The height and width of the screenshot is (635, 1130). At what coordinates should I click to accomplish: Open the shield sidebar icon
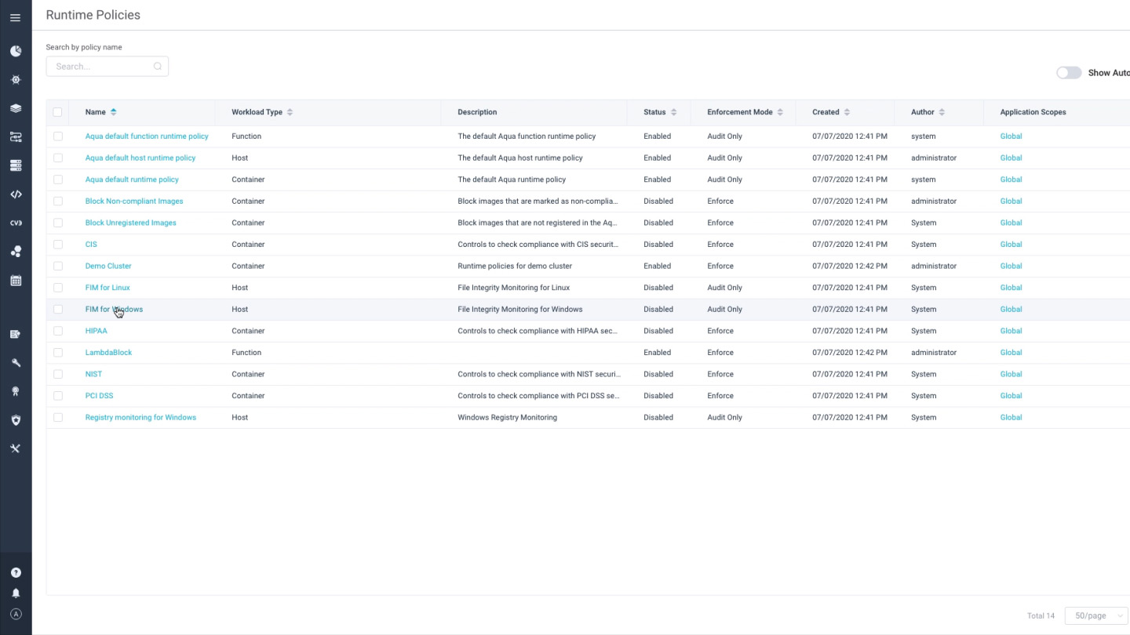pos(16,420)
